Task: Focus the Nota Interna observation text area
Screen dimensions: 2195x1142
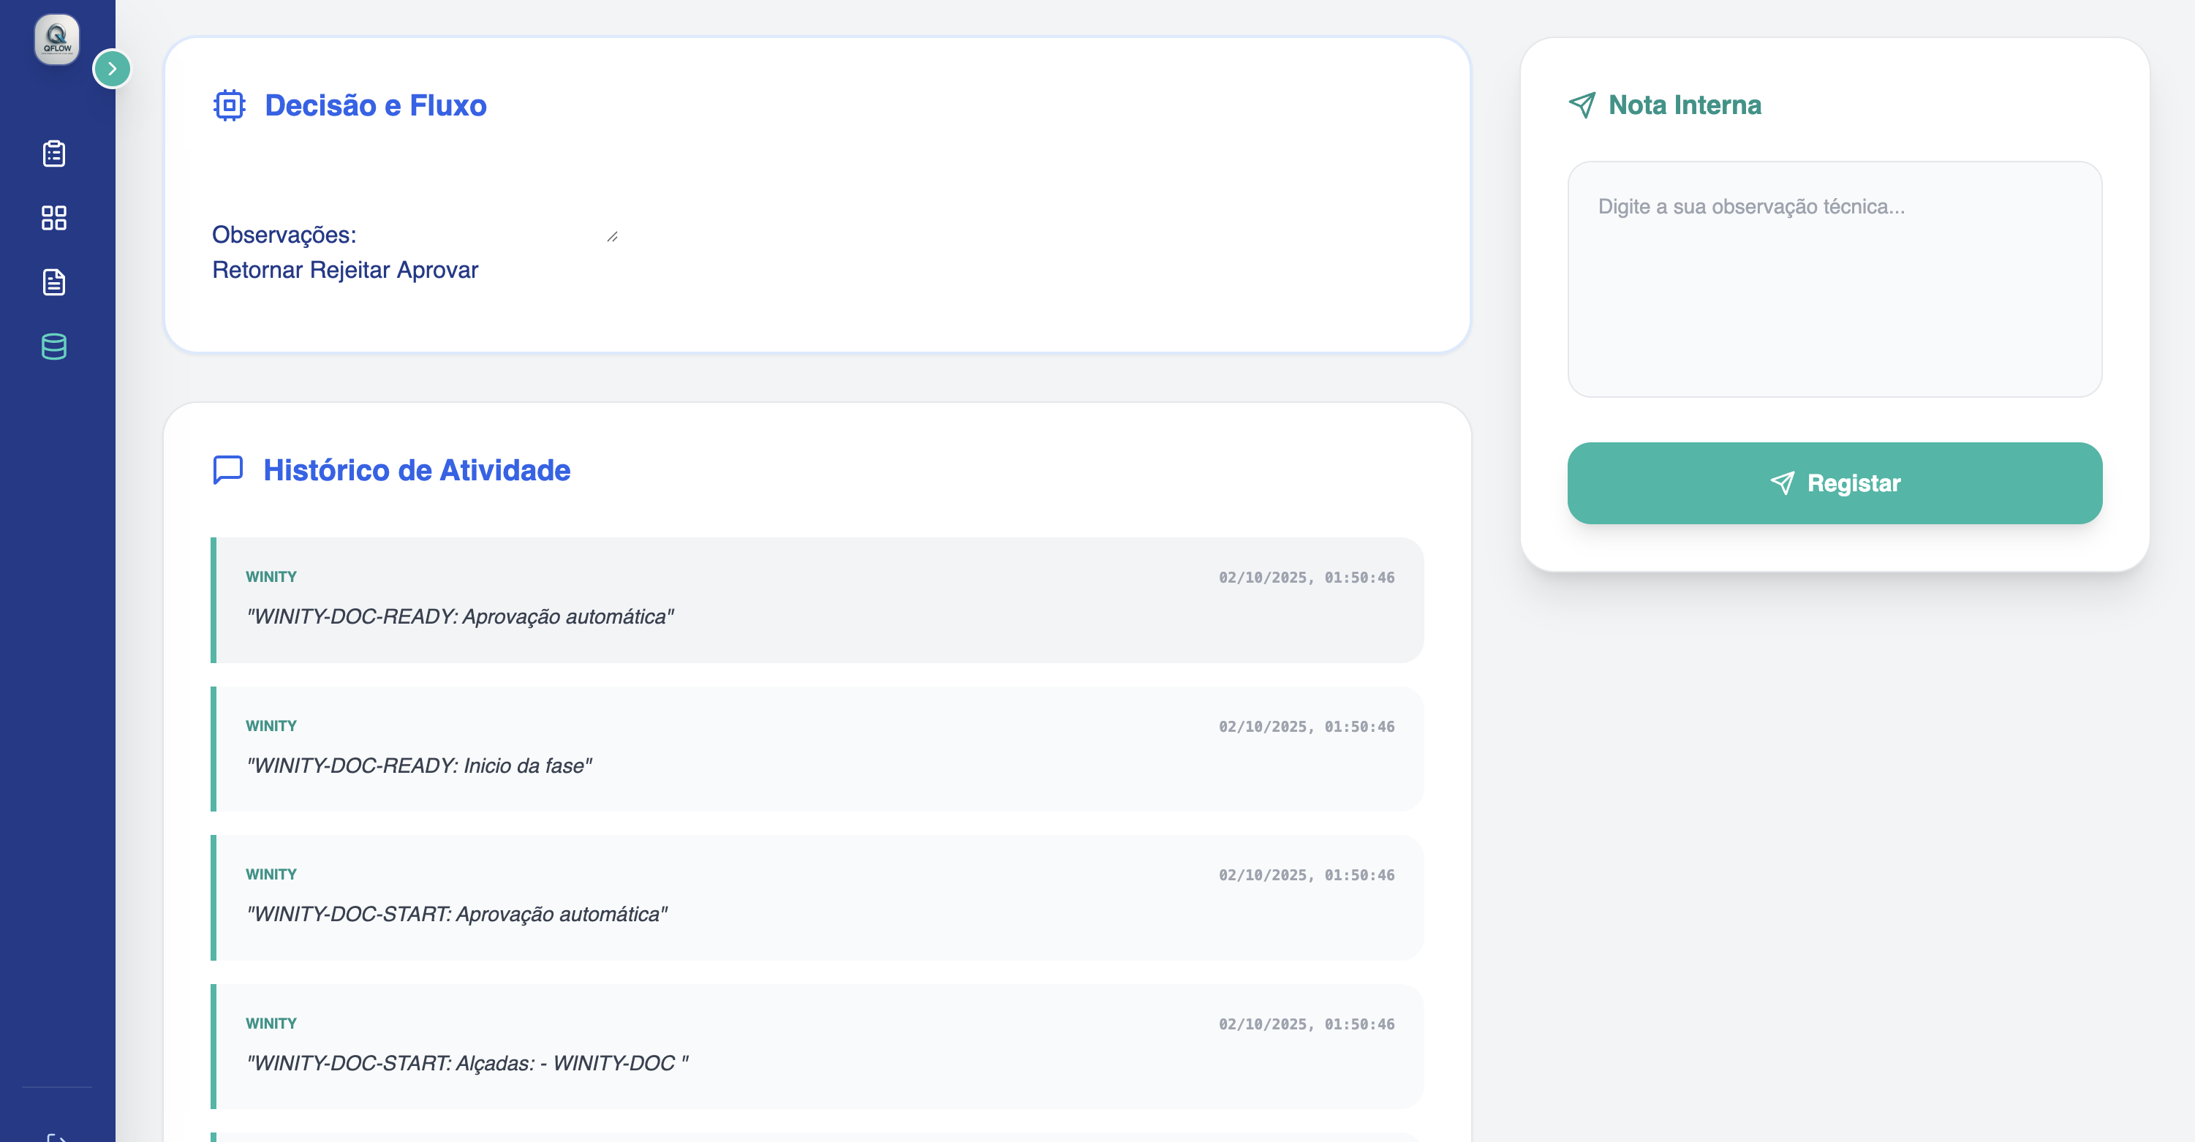Action: 1834,279
